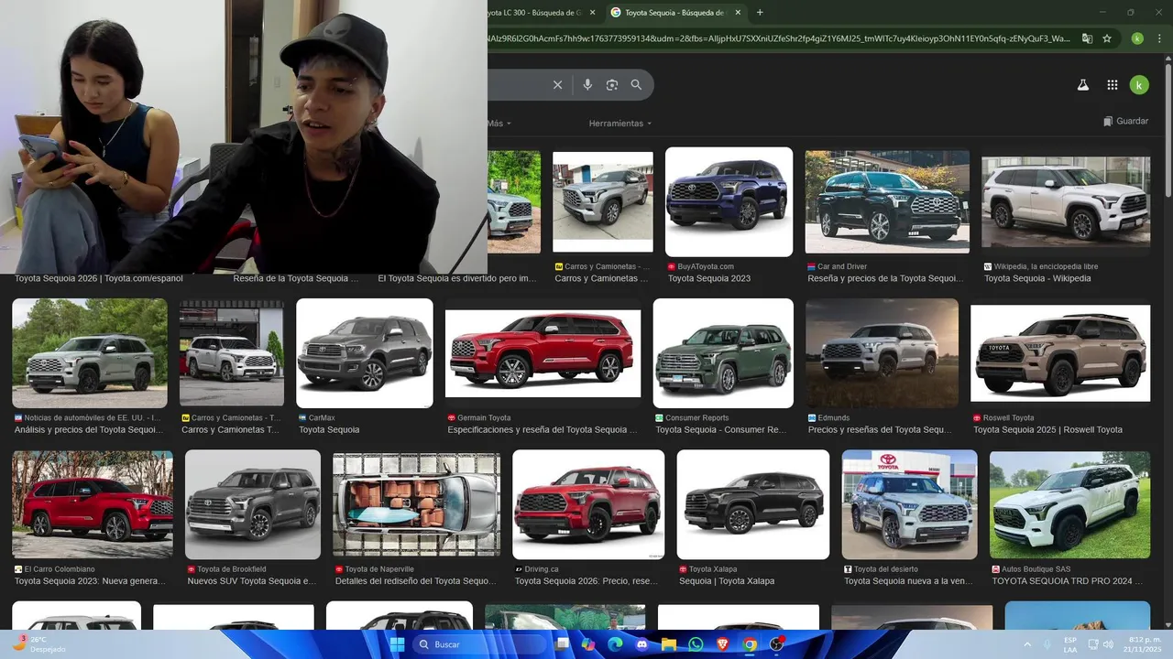Open the Wikipedia white Sequoia image
Screen dimensions: 1173x659
(1066, 201)
